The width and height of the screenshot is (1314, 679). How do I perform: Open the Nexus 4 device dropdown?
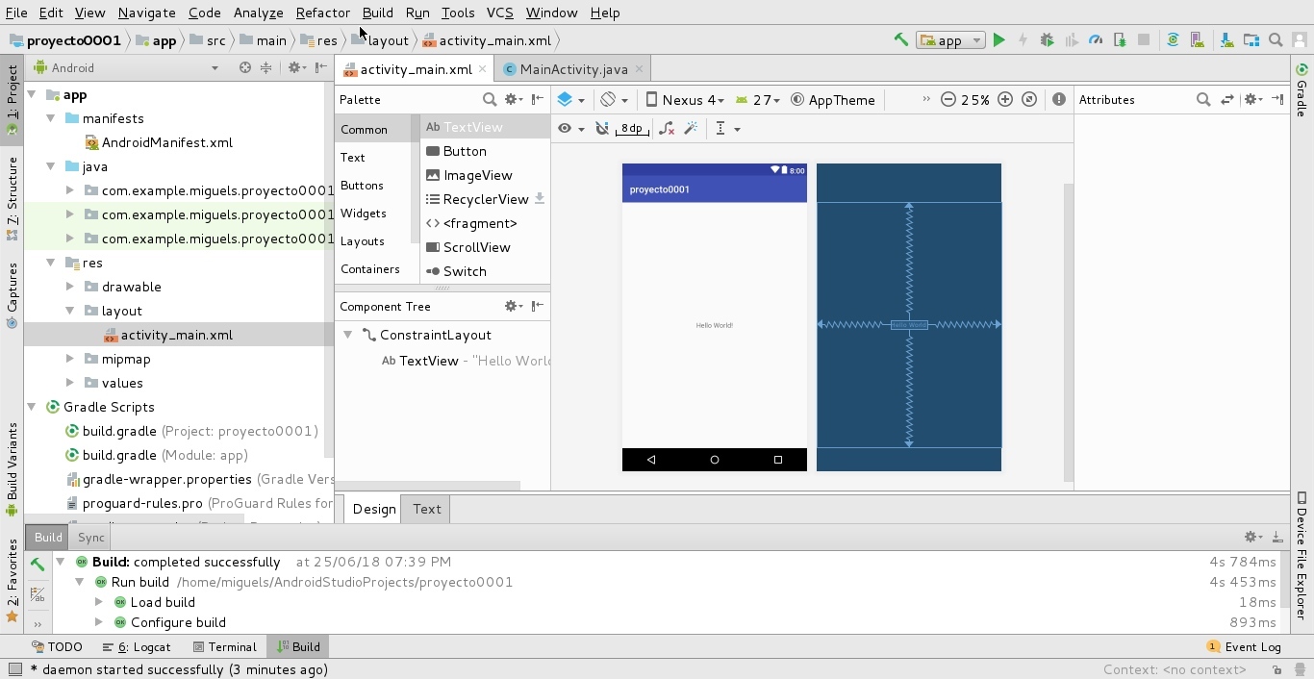685,100
